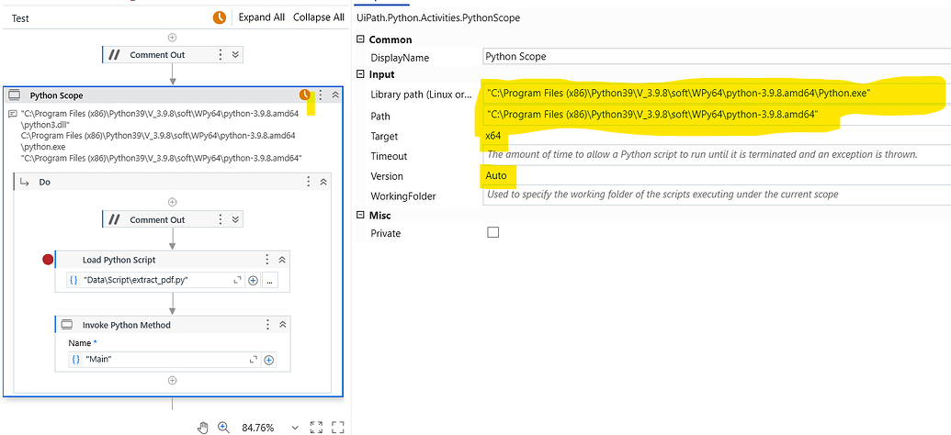Screen dimensions: 951x435
Task: Add activity at top plus connector
Action: 172,38
